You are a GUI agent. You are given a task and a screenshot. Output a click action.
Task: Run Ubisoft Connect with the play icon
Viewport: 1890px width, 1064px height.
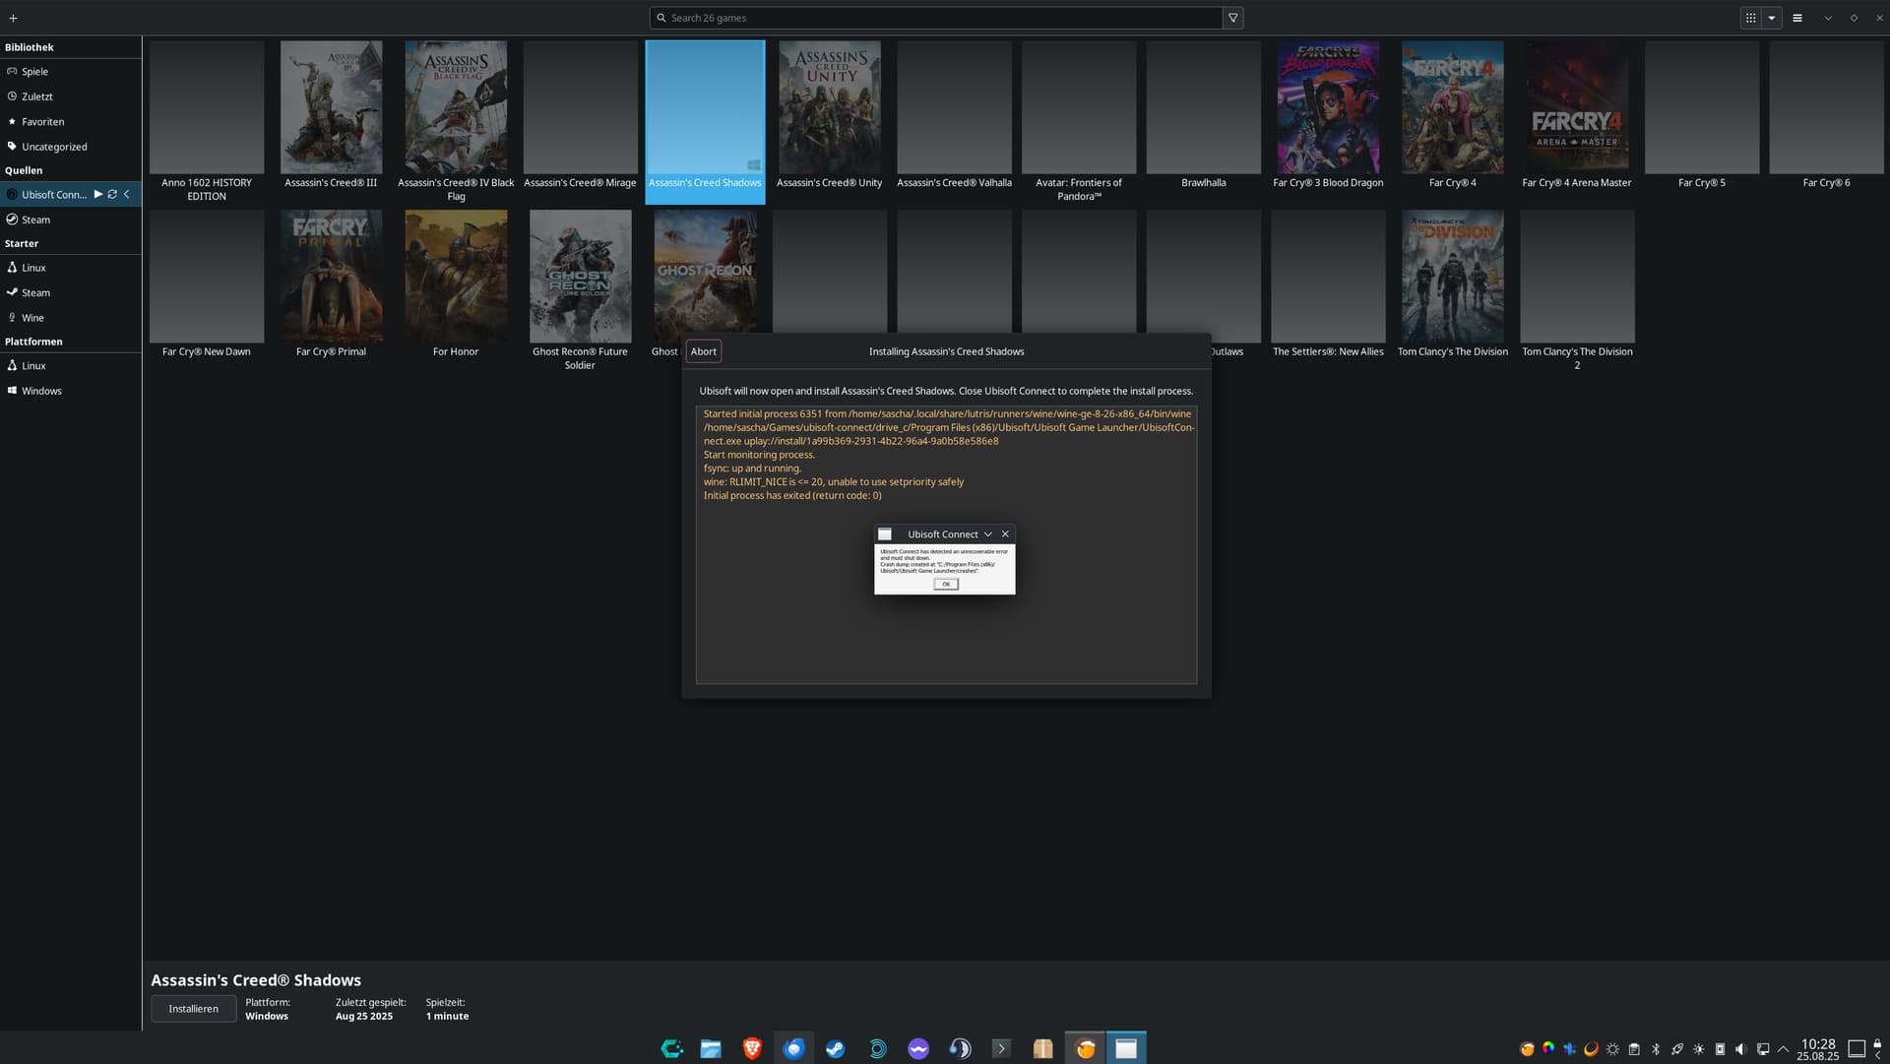click(98, 195)
